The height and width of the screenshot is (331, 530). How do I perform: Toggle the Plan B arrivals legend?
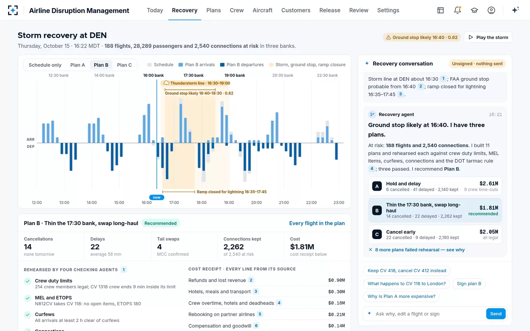tap(197, 65)
